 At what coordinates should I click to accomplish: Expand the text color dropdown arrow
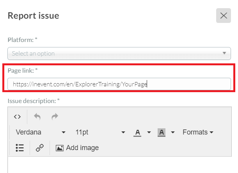[x=149, y=133]
